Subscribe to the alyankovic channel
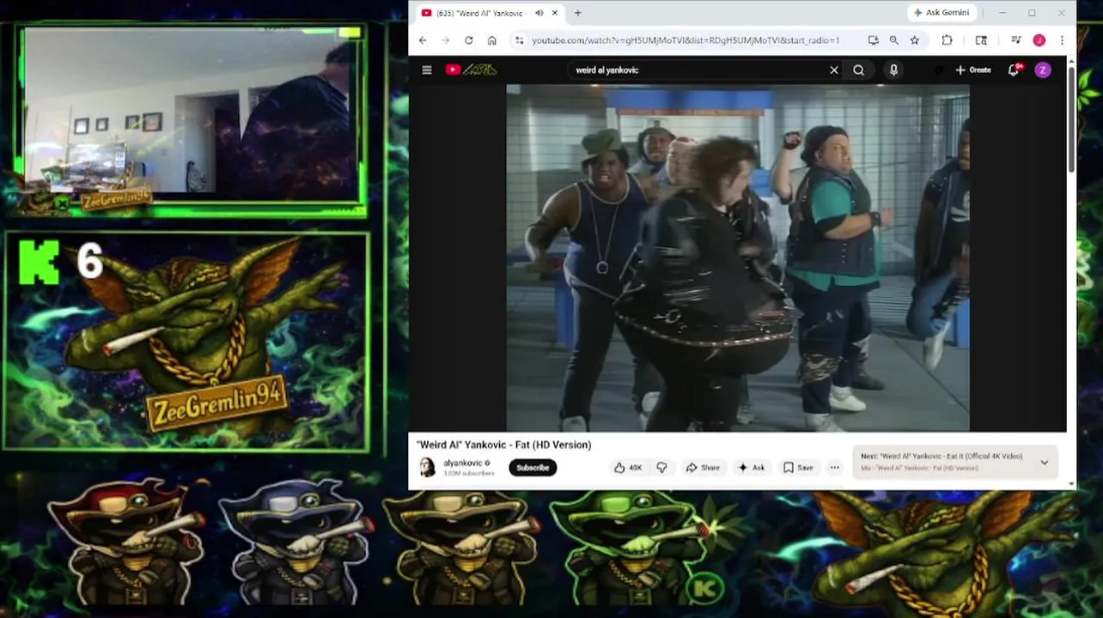1103x618 pixels. coord(533,468)
